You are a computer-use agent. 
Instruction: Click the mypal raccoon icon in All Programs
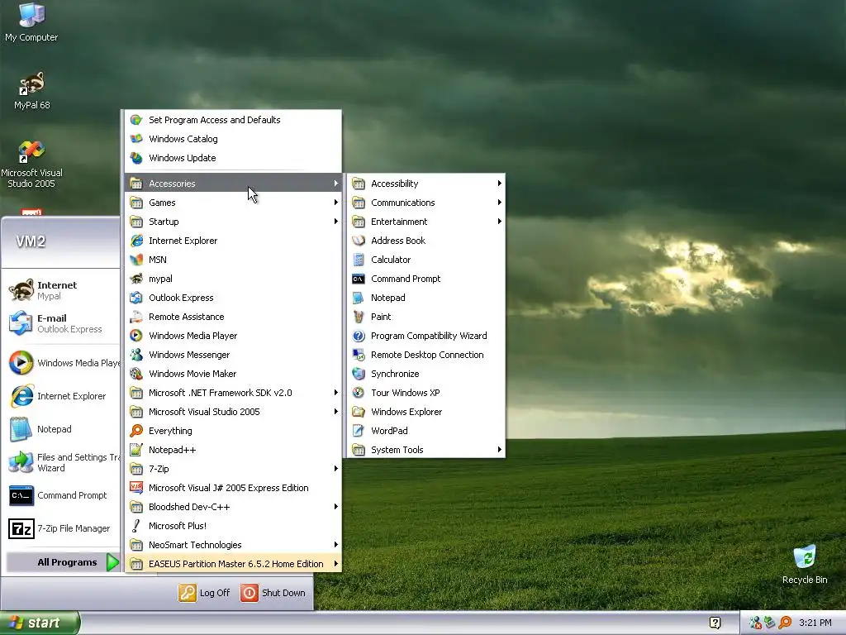[136, 279]
